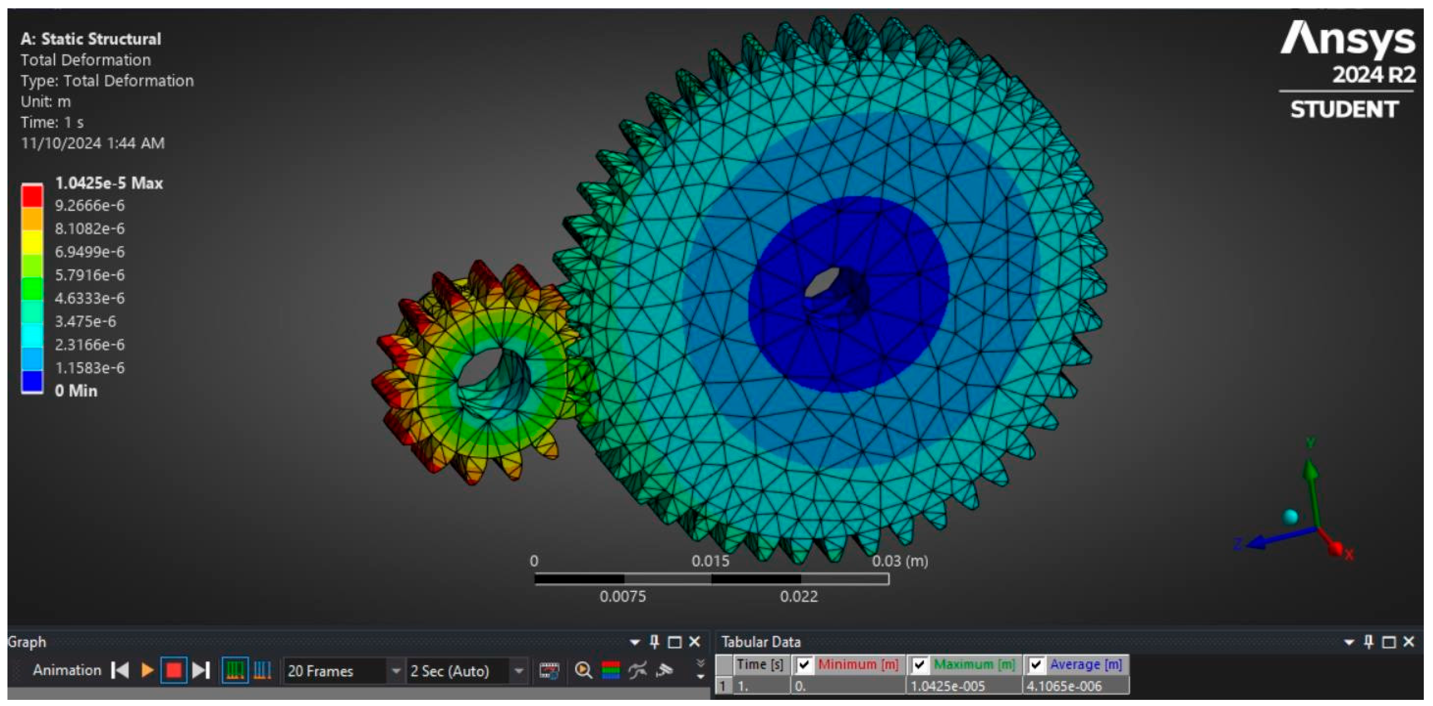This screenshot has width=1433, height=706.
Task: Jump to next animation frame
Action: click(201, 670)
